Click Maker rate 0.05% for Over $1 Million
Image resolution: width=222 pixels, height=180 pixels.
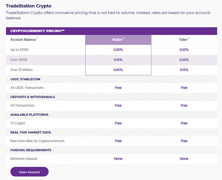(118, 70)
